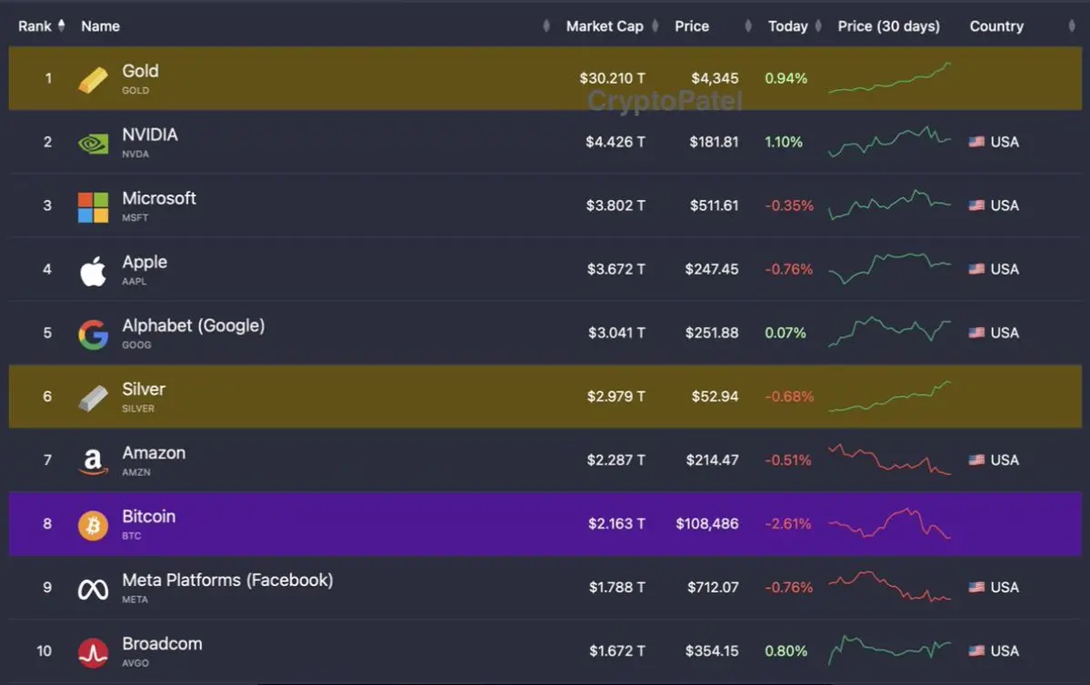Click the USA flag in Meta row

coord(976,587)
